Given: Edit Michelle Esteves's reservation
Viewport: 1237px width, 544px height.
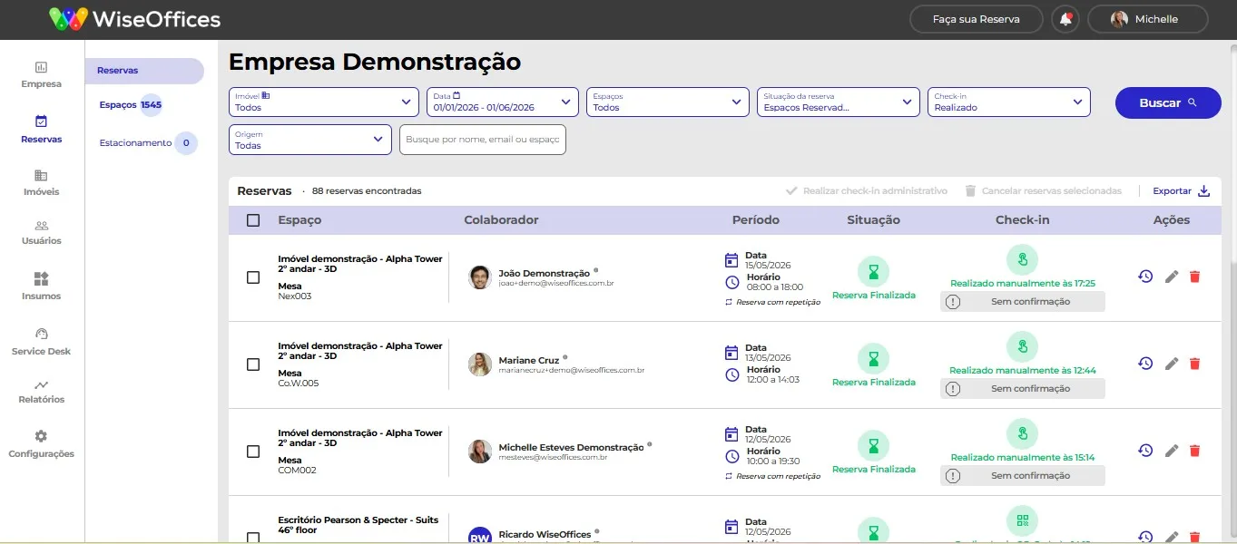Looking at the screenshot, I should [x=1172, y=451].
